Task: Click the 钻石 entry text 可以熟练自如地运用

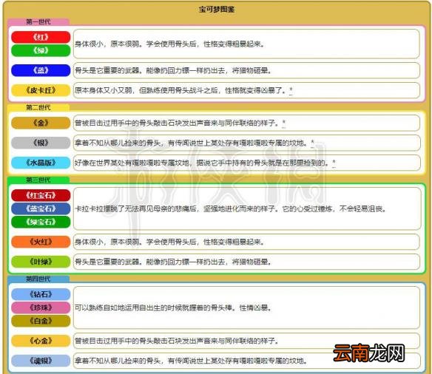Action: tap(173, 307)
